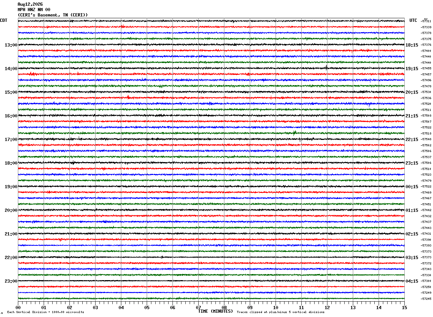Click minute tick label '09' on the time axis
This screenshot has height=317, width=433.
[x=250, y=307]
